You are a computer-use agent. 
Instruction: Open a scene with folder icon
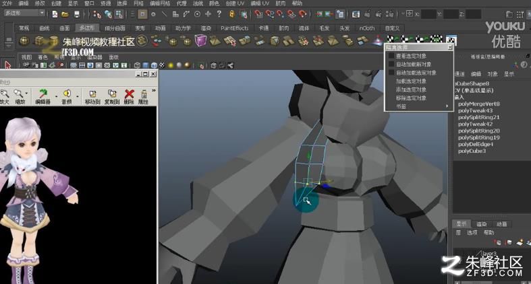coord(65,14)
